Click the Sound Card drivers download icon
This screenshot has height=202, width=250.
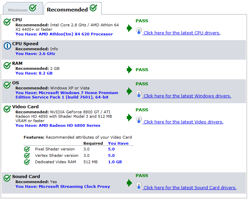pos(139,186)
